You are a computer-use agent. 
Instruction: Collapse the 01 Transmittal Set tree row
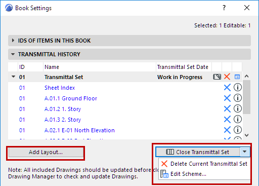(x=13, y=77)
